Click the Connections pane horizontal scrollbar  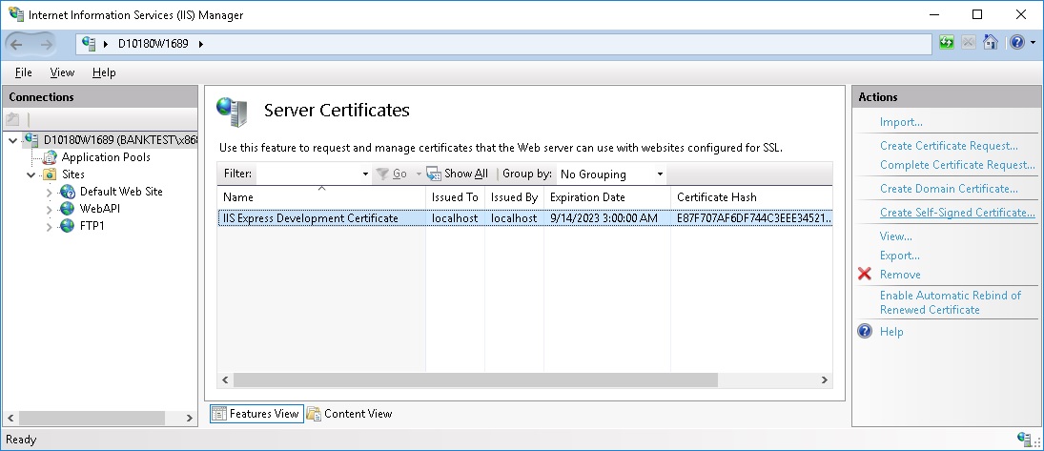(92, 418)
